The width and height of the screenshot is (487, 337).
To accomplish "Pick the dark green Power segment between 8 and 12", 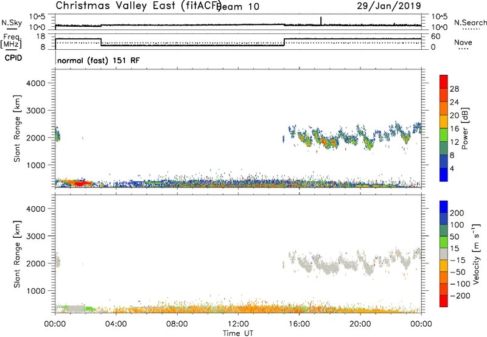I will [x=444, y=148].
